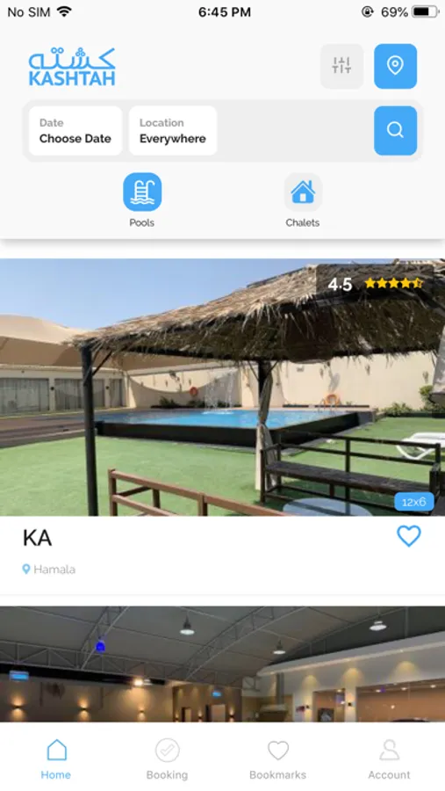Select the Pools category icon
The height and width of the screenshot is (791, 445).
click(142, 192)
